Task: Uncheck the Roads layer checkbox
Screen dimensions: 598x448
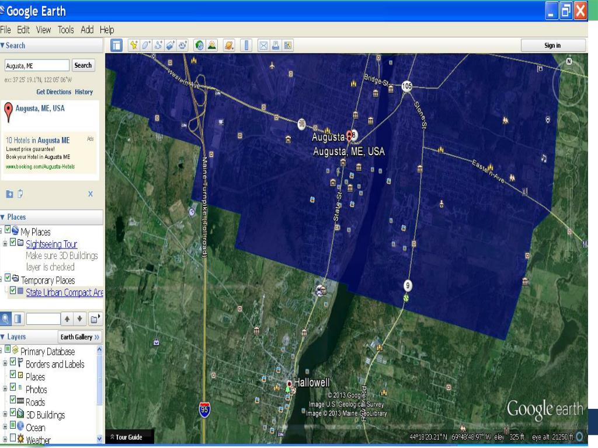Action: pos(13,399)
